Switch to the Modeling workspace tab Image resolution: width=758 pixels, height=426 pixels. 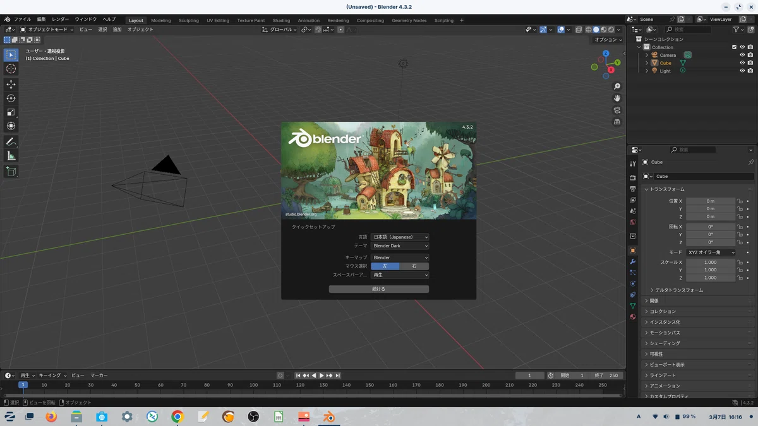pyautogui.click(x=161, y=20)
